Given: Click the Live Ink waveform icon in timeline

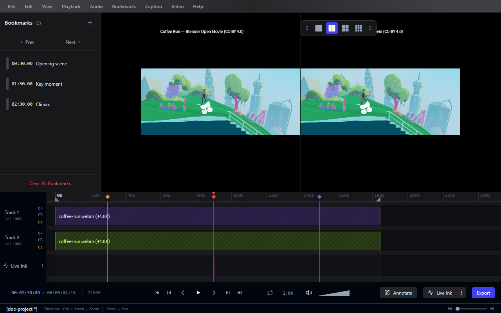Looking at the screenshot, I should pos(5,266).
